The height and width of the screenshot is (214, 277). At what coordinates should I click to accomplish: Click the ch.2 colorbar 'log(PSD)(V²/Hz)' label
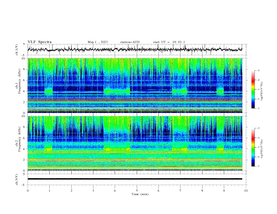[262, 149]
